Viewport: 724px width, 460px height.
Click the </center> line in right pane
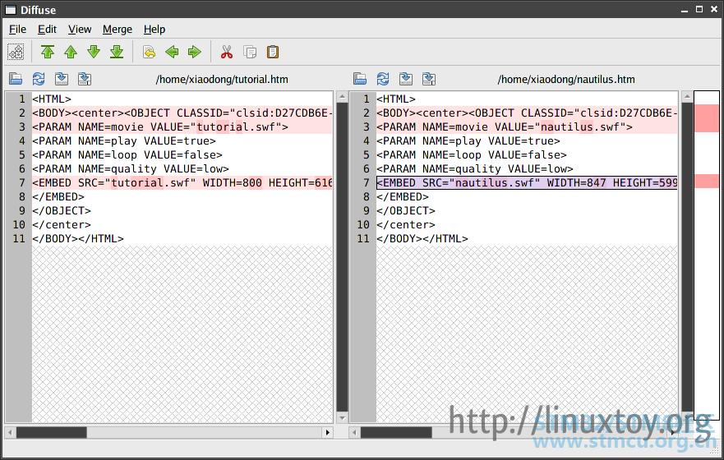pyautogui.click(x=527, y=225)
